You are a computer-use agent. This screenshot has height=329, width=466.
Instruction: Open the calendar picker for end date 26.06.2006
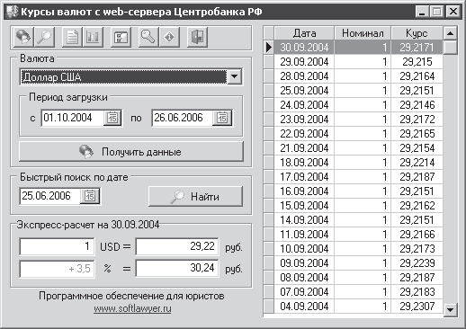222,118
